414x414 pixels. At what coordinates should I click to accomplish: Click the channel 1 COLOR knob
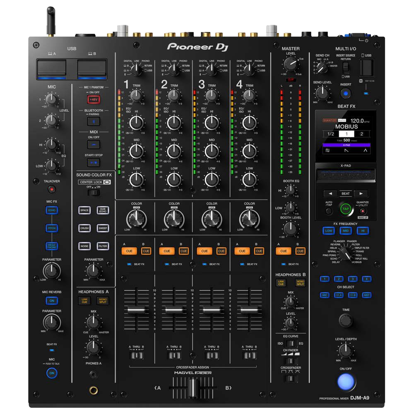click(x=137, y=219)
